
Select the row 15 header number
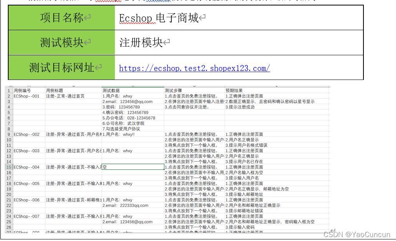pyautogui.click(x=9, y=167)
